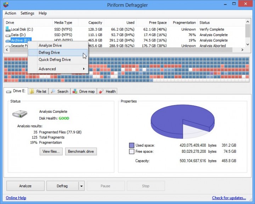This screenshot has height=204, width=255.
Task: Click the GOOD disk health value
Action: 64,118
